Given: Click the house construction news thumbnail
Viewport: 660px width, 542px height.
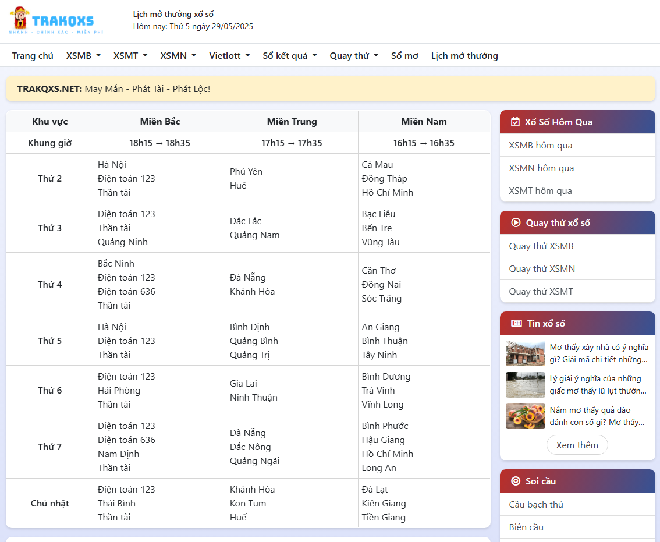Looking at the screenshot, I should 526,353.
